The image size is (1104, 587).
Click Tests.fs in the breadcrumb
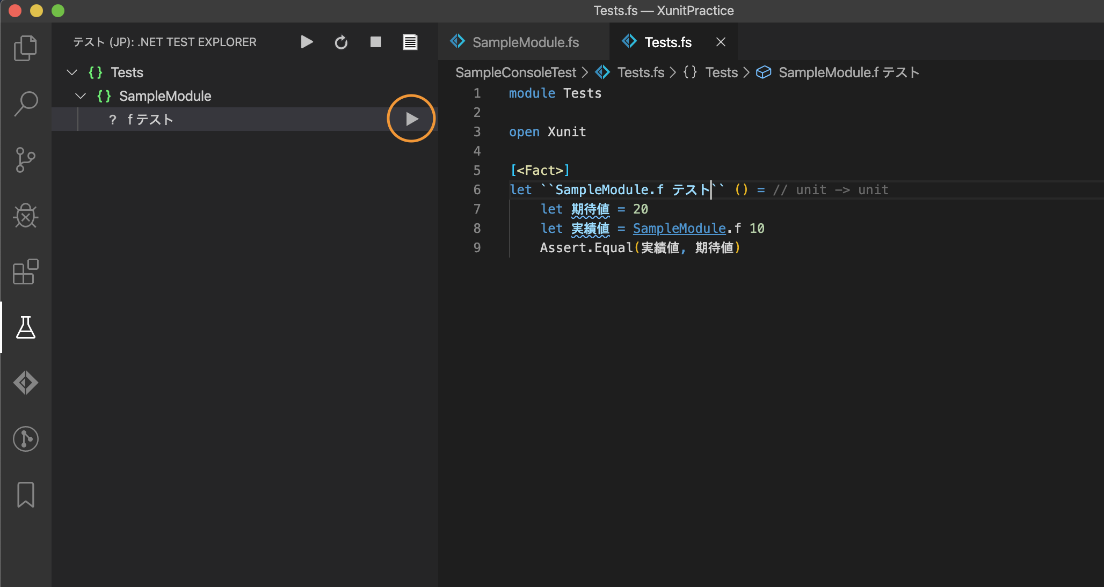pos(641,72)
